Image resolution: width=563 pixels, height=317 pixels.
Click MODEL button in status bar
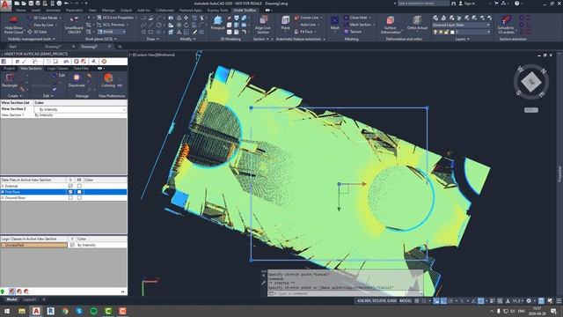point(406,301)
